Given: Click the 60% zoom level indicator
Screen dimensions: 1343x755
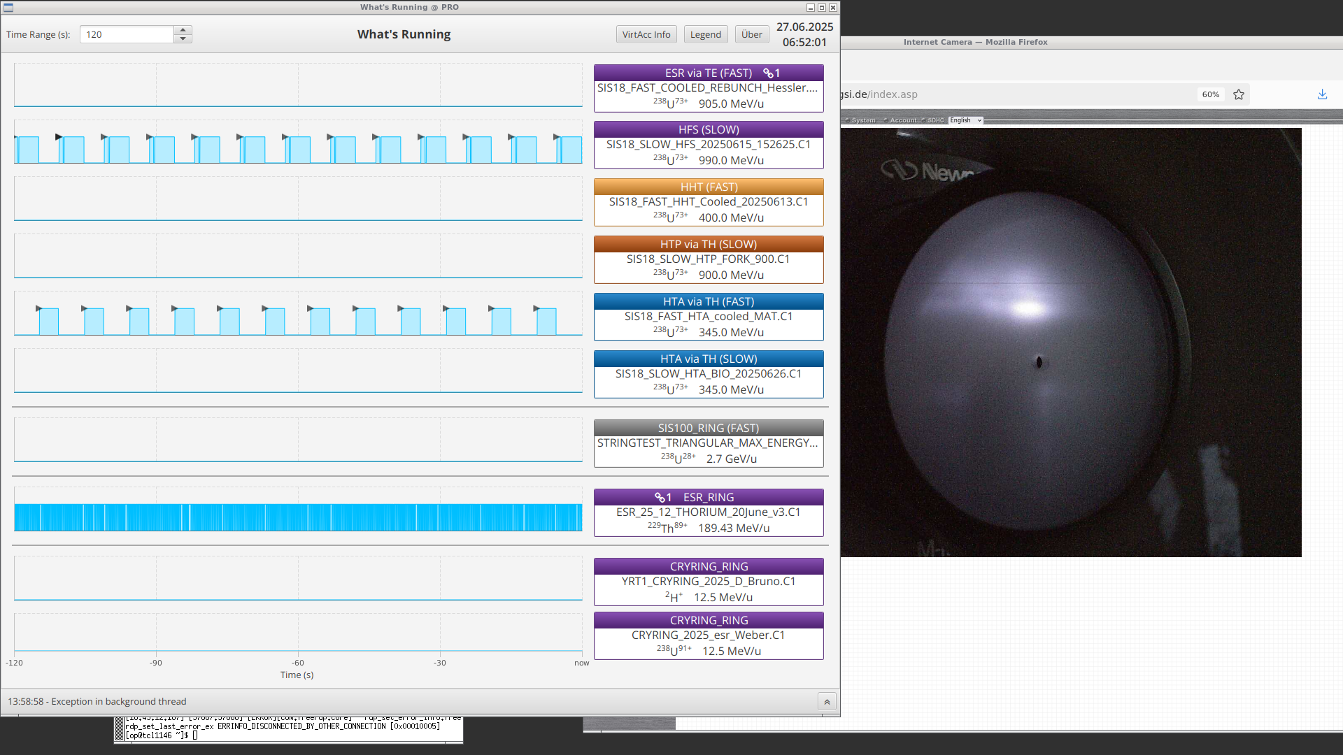Looking at the screenshot, I should [x=1211, y=94].
